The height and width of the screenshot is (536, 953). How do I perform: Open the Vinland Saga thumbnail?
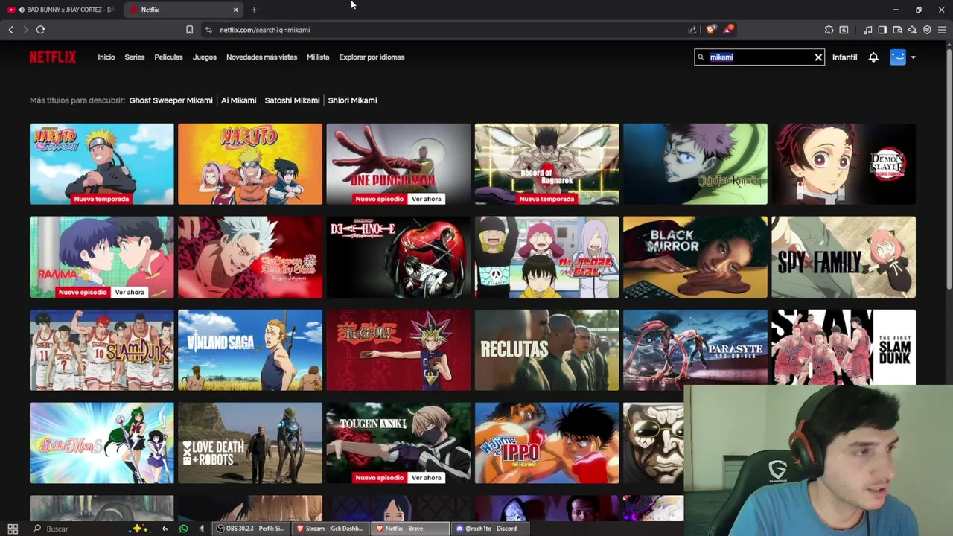250,350
